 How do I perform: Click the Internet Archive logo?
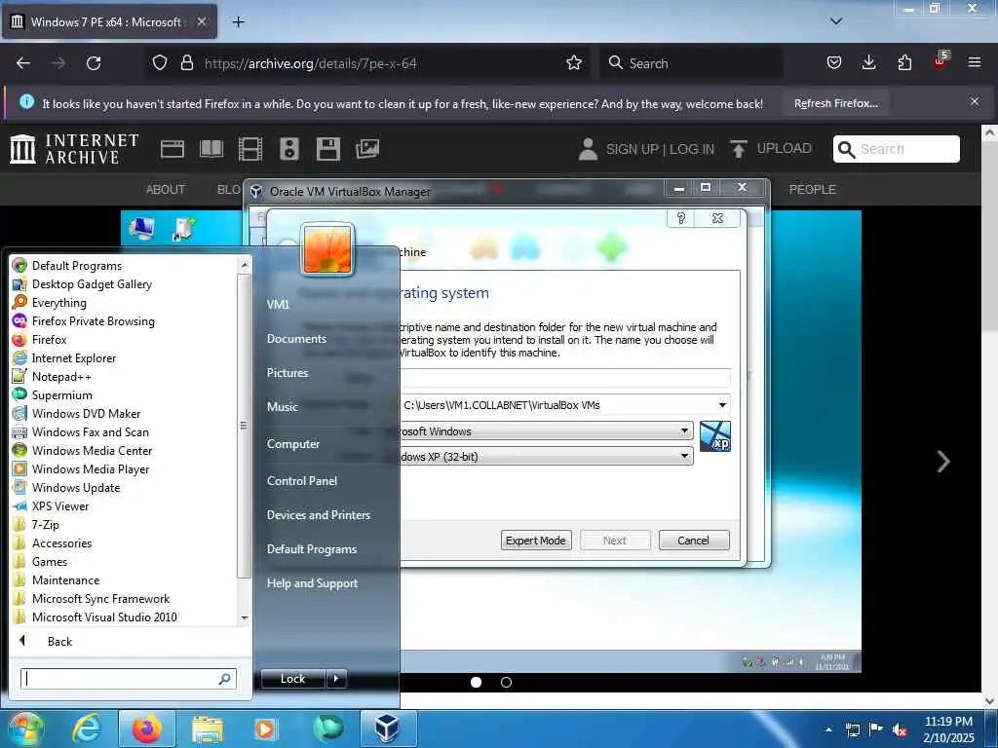(x=74, y=149)
